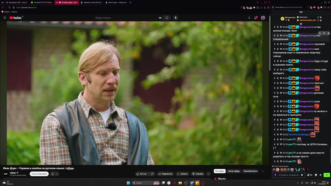
Task: Switch to the Мои ставки Stake.com tab
Action: [x=116, y=2]
